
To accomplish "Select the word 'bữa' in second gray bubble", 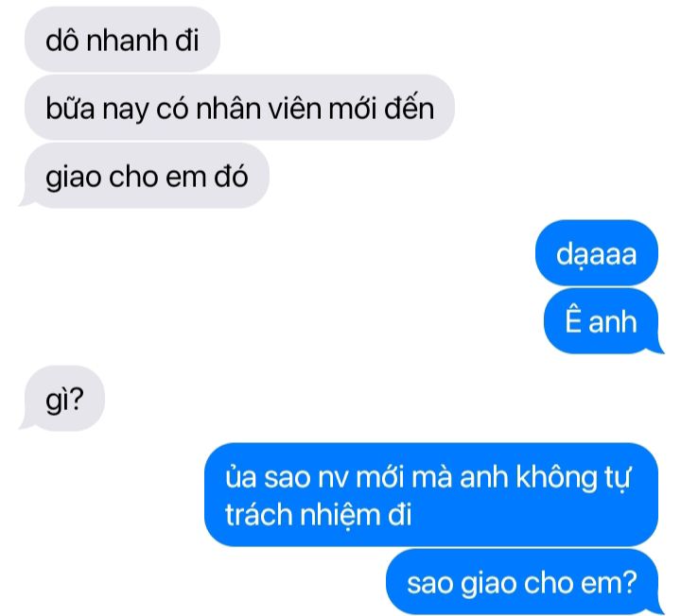I will 70,108.
